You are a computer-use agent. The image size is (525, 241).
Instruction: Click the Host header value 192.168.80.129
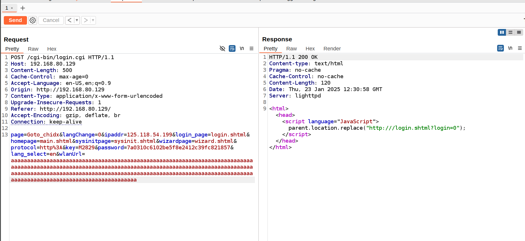tap(53, 64)
